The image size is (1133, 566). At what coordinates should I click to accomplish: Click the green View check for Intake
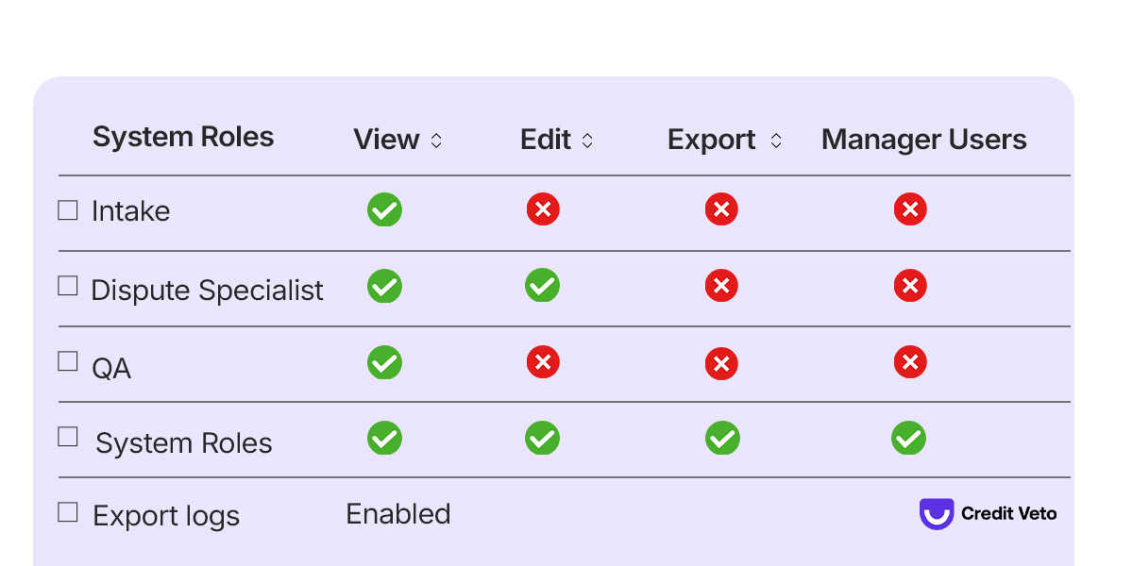coord(384,209)
